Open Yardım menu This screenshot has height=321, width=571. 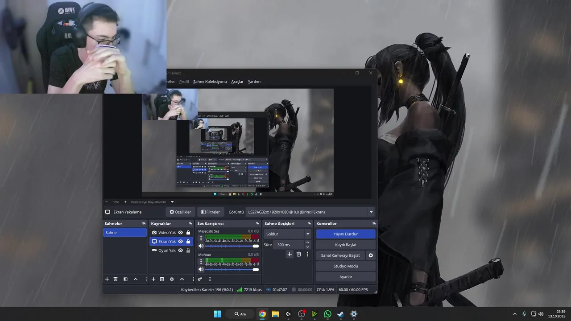[254, 82]
